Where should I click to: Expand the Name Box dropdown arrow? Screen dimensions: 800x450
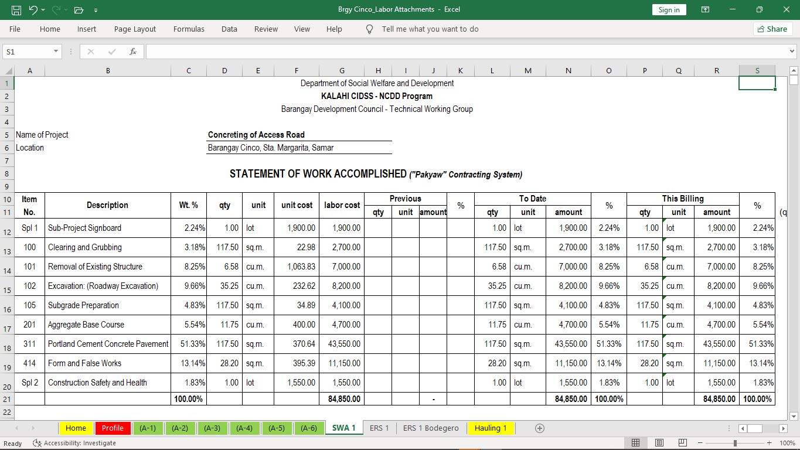pyautogui.click(x=56, y=52)
